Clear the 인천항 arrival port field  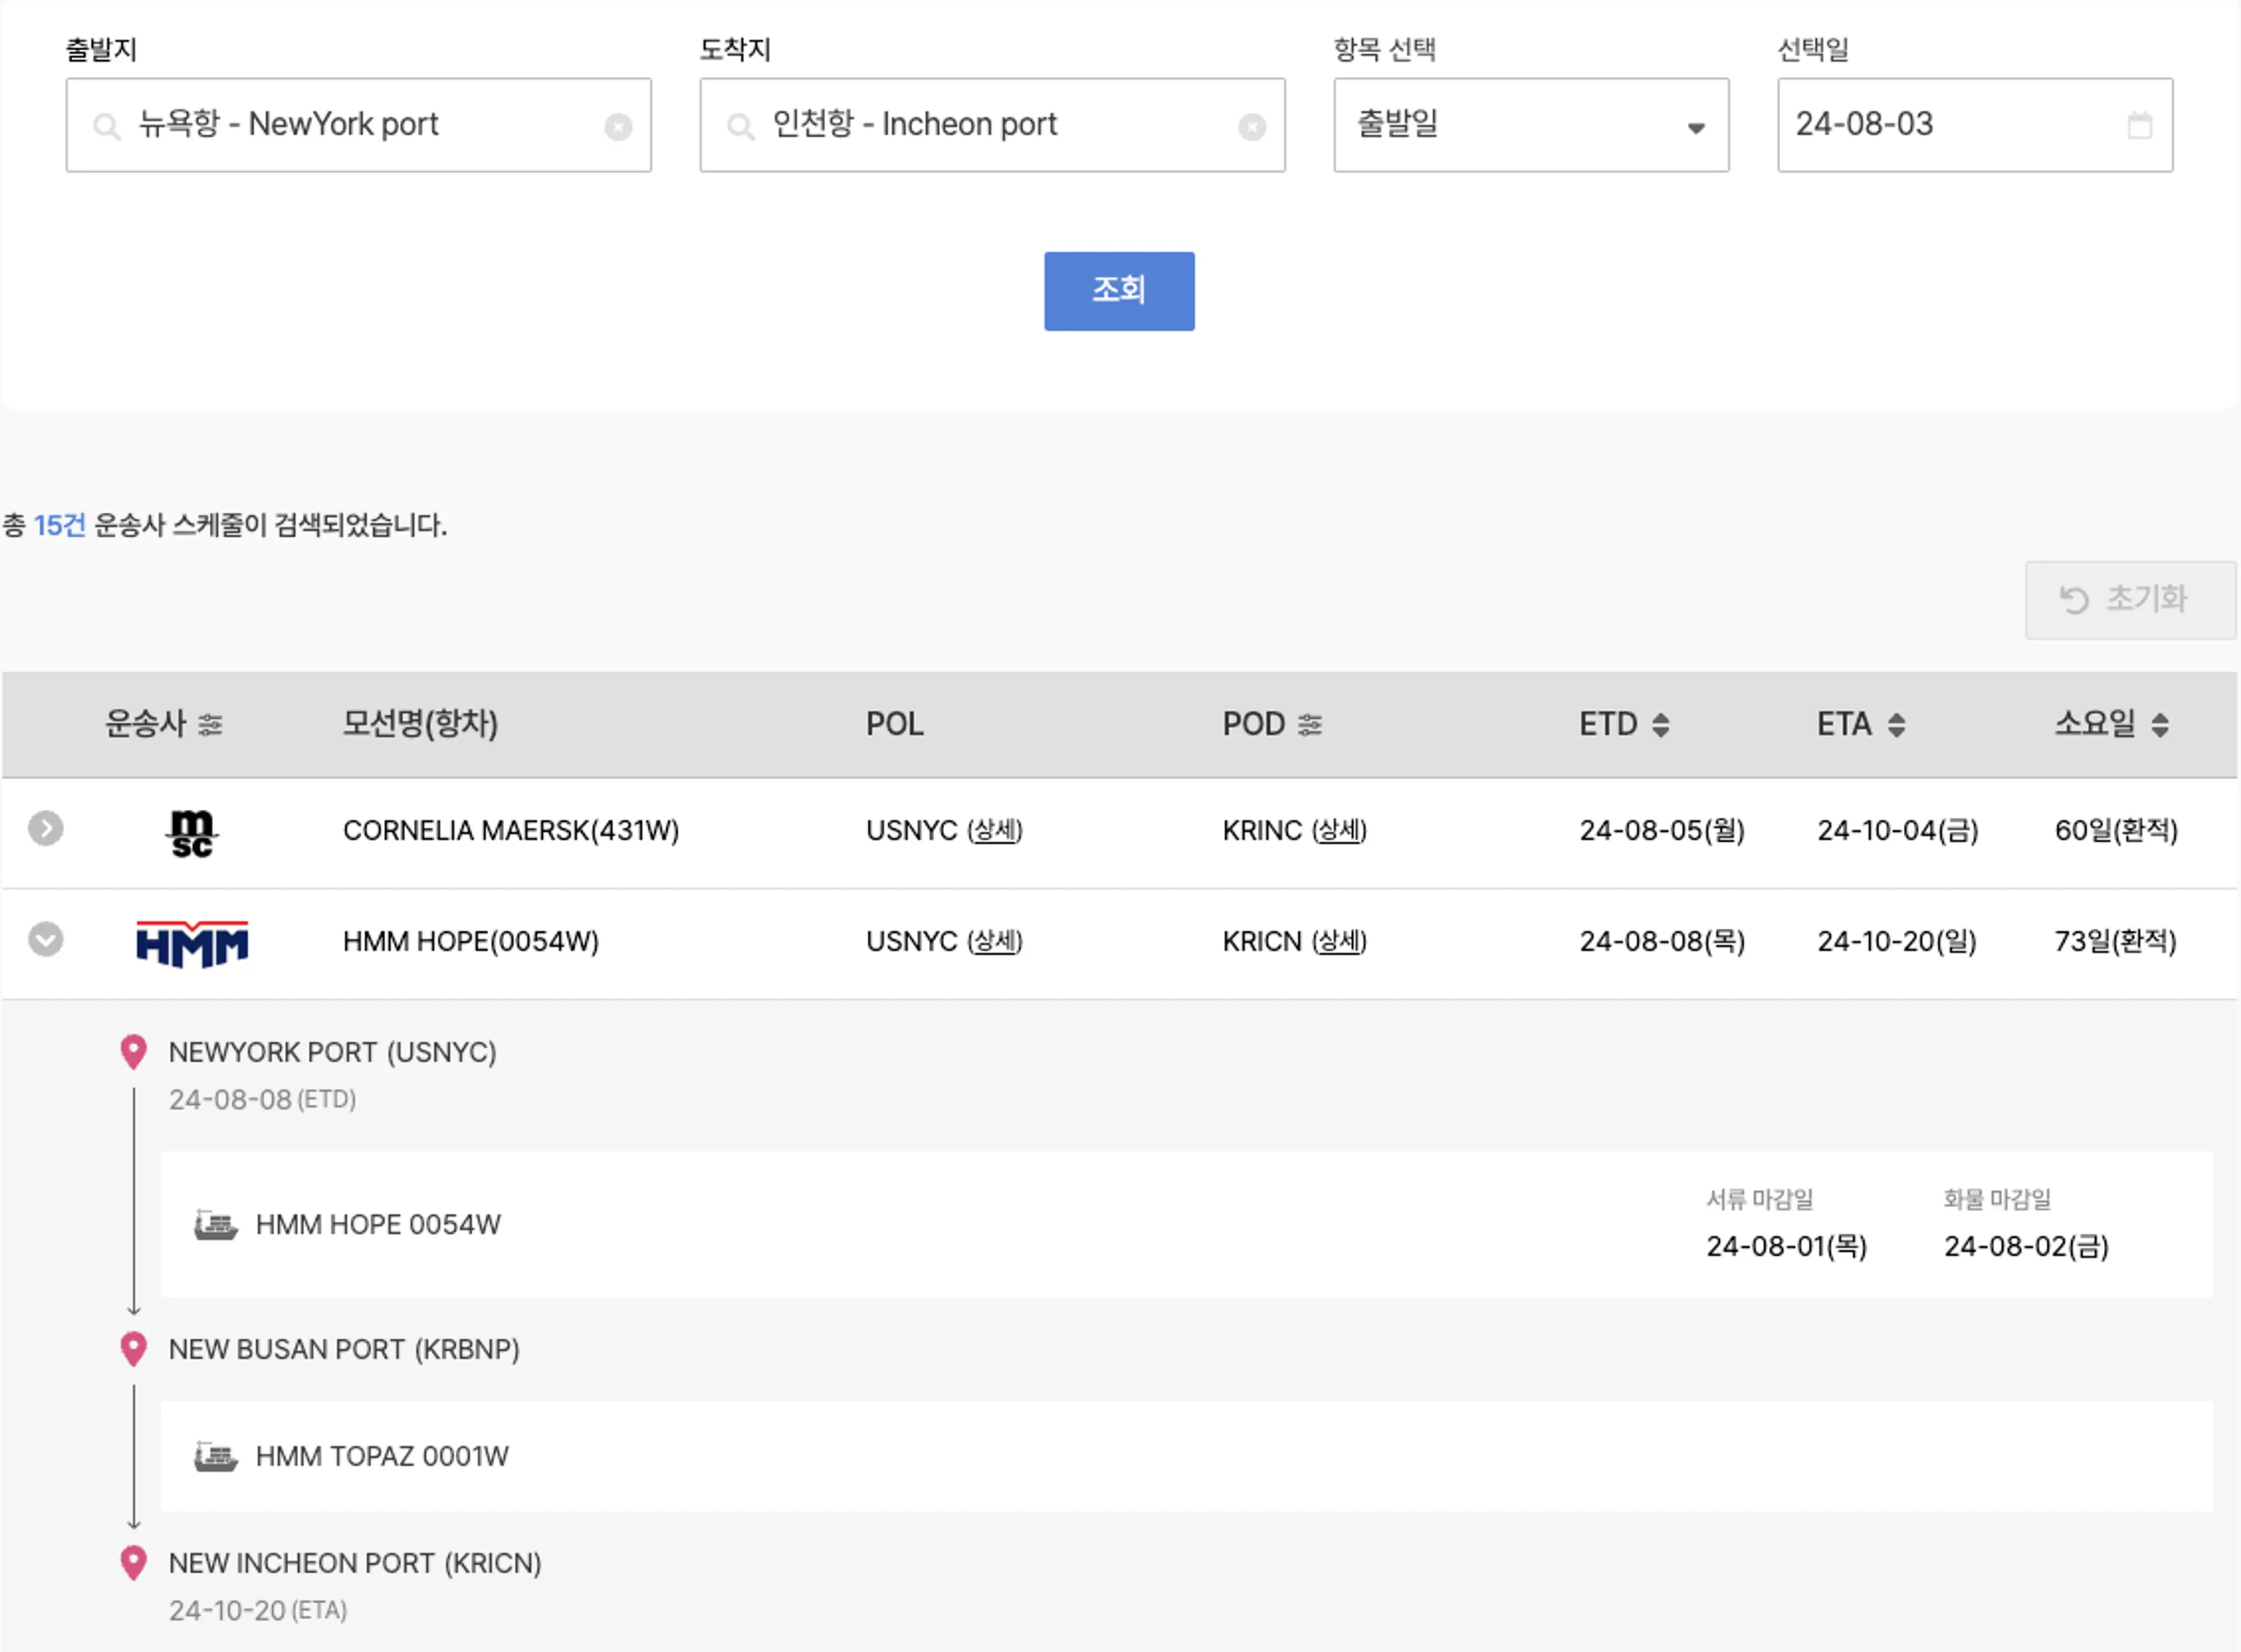tap(1252, 127)
